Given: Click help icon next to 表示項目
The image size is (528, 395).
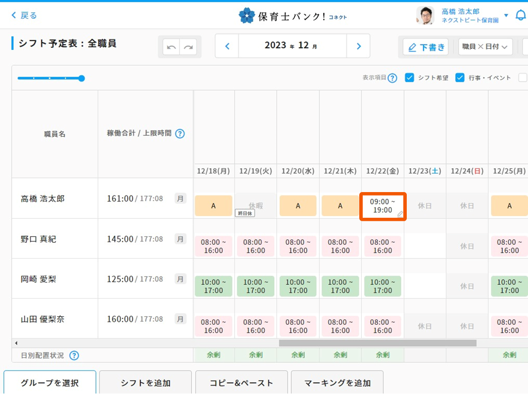Looking at the screenshot, I should [x=392, y=78].
